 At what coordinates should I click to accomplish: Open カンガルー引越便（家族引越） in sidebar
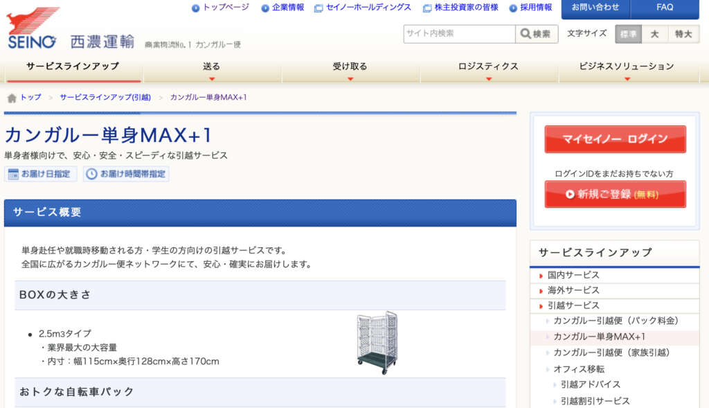pos(612,353)
